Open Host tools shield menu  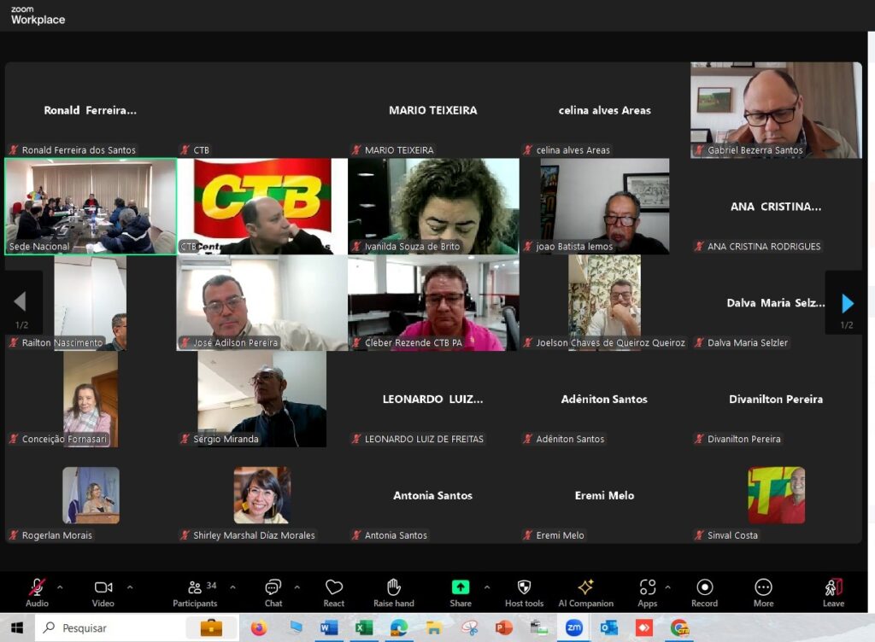524,592
